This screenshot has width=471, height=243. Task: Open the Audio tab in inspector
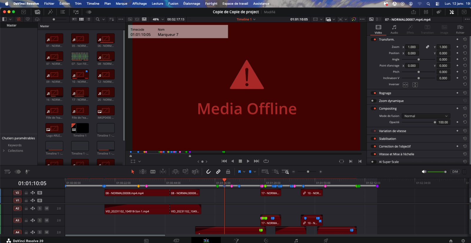click(394, 29)
